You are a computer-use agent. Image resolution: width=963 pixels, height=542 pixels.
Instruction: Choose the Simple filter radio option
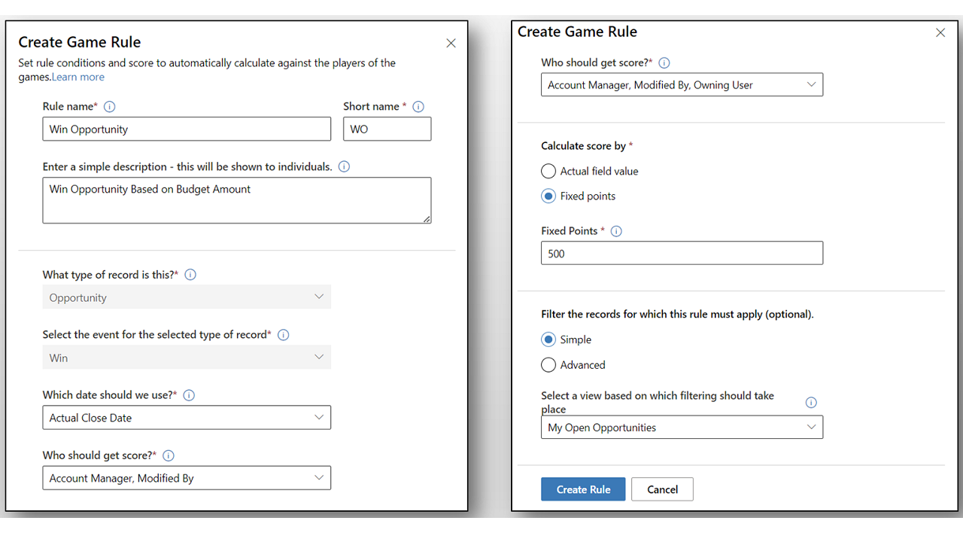[x=548, y=340]
